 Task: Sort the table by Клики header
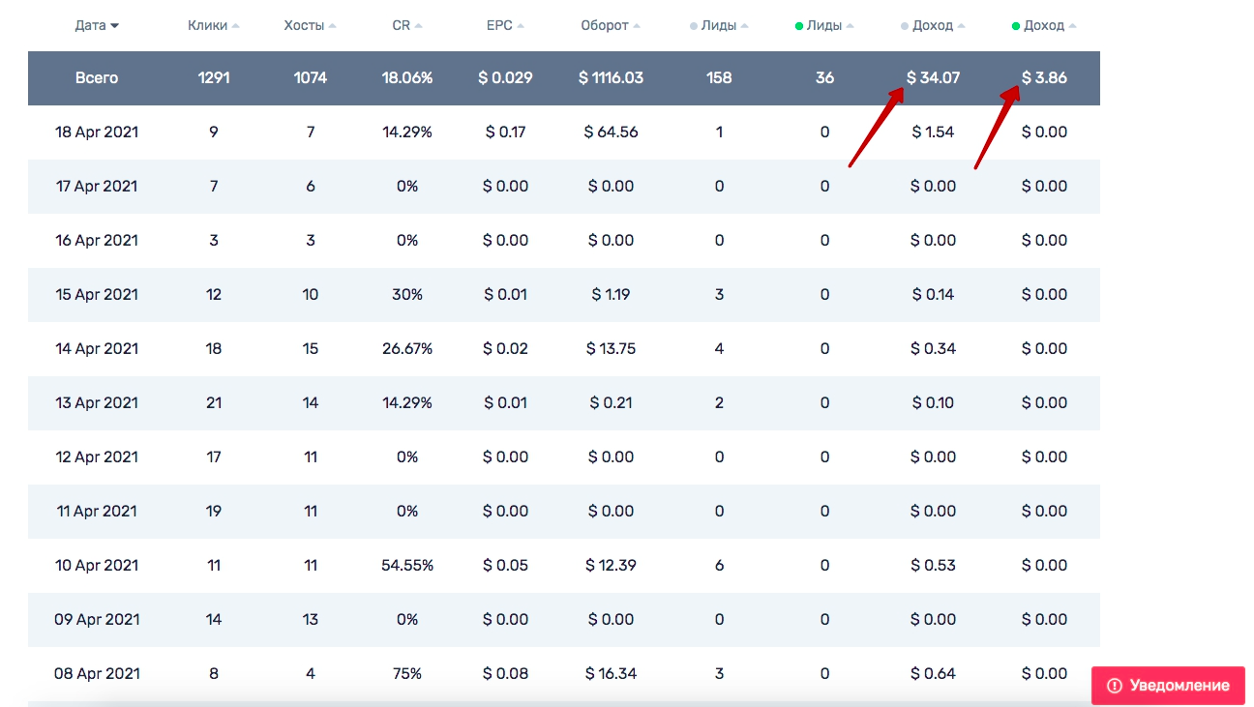click(207, 26)
